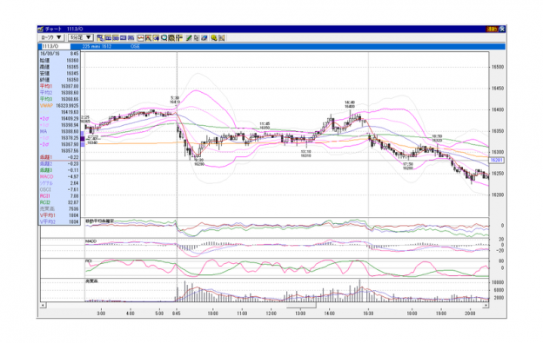Click the right arrow of horizontal scrollbar
This screenshot has width=543, height=343.
486,306
